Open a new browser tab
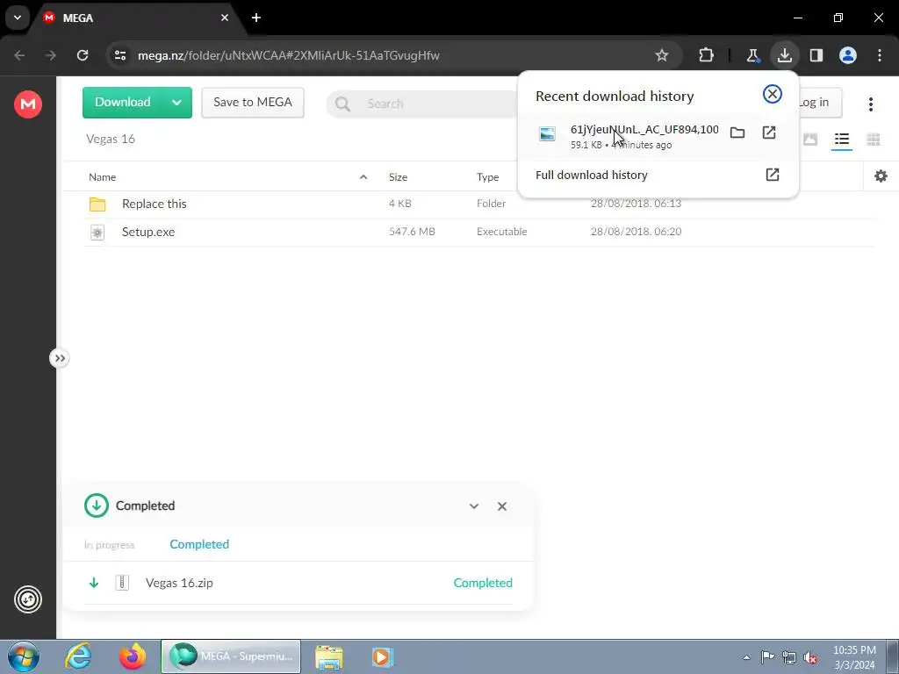Image resolution: width=899 pixels, height=674 pixels. click(256, 18)
